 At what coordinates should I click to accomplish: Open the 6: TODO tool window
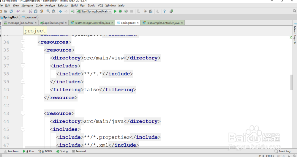tap(45, 151)
